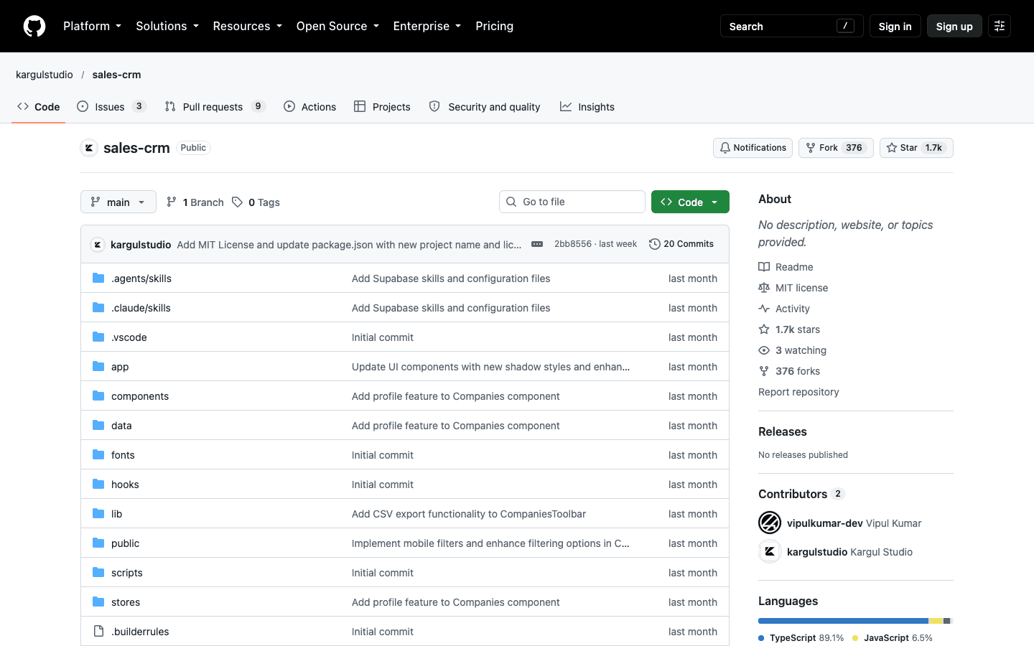This screenshot has width=1034, height=646.
Task: Click the vipulkumar-dev contributor avatar
Action: click(770, 523)
